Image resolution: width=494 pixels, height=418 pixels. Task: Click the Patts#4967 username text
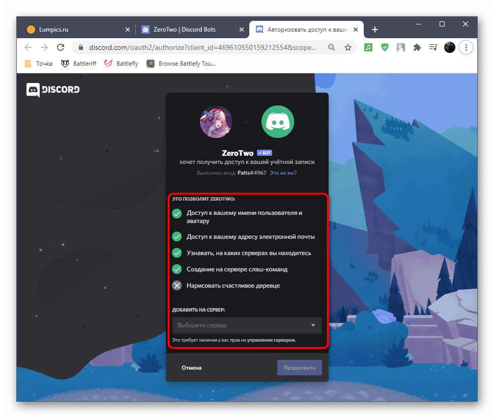252,173
